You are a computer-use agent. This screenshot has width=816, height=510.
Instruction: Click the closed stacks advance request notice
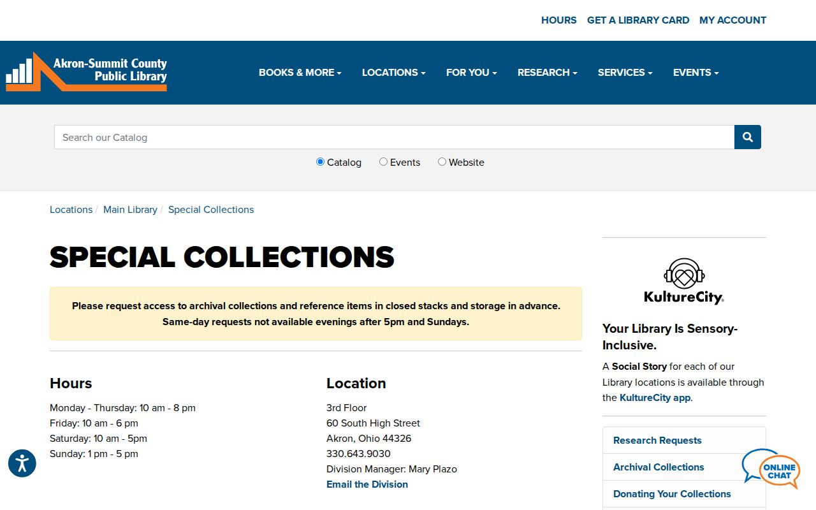tap(316, 314)
